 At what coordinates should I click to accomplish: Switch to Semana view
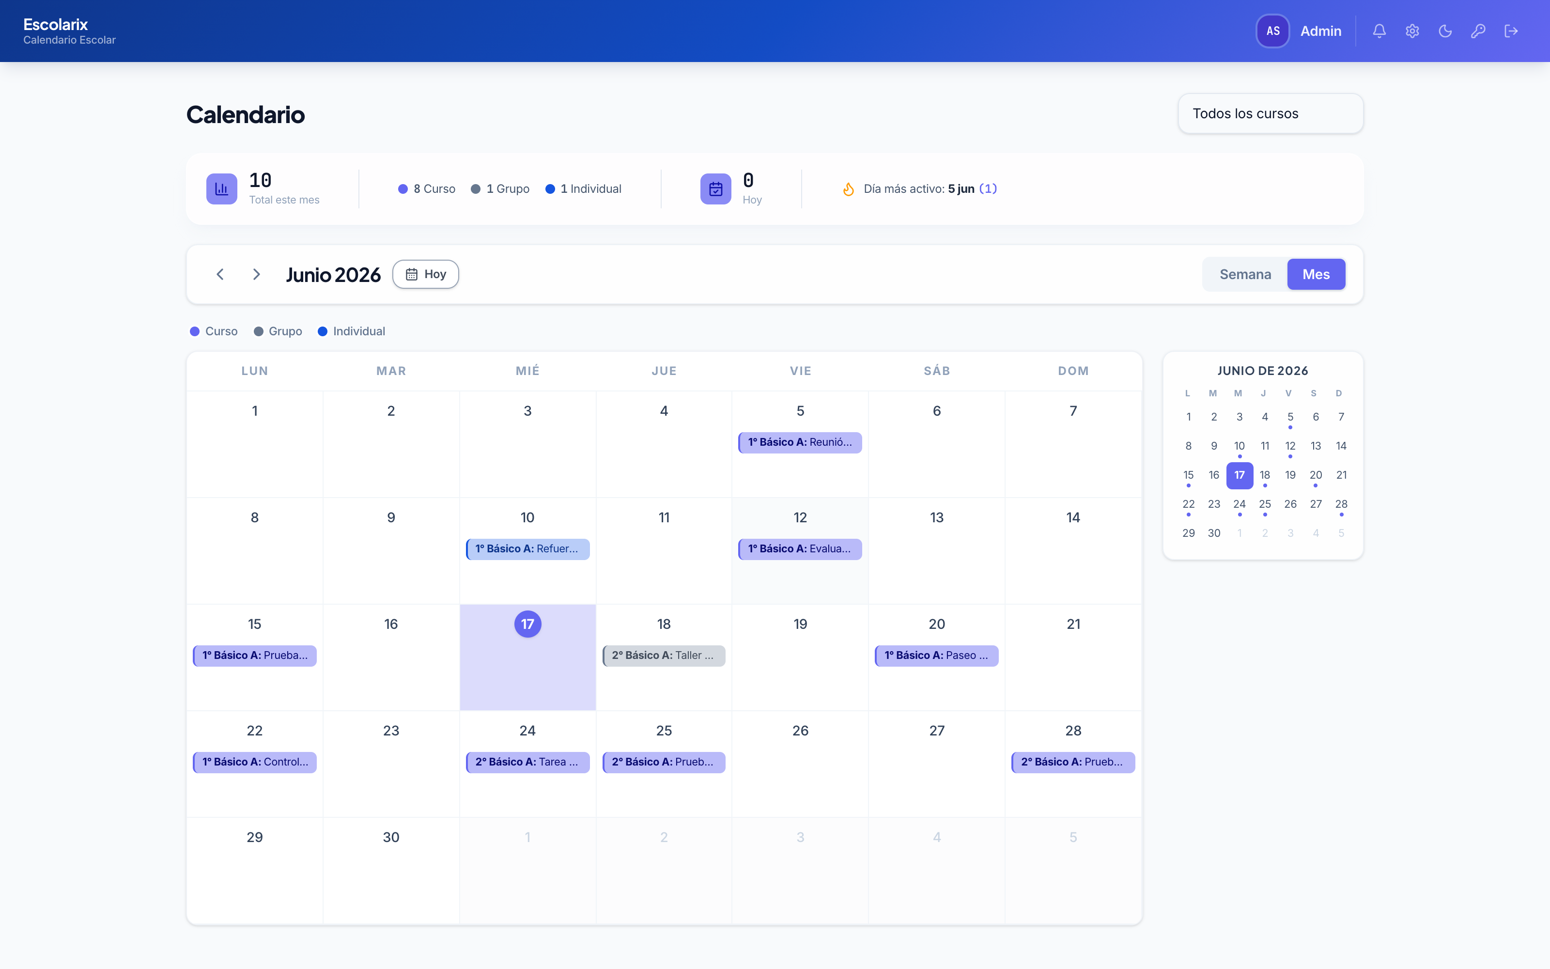click(x=1245, y=274)
